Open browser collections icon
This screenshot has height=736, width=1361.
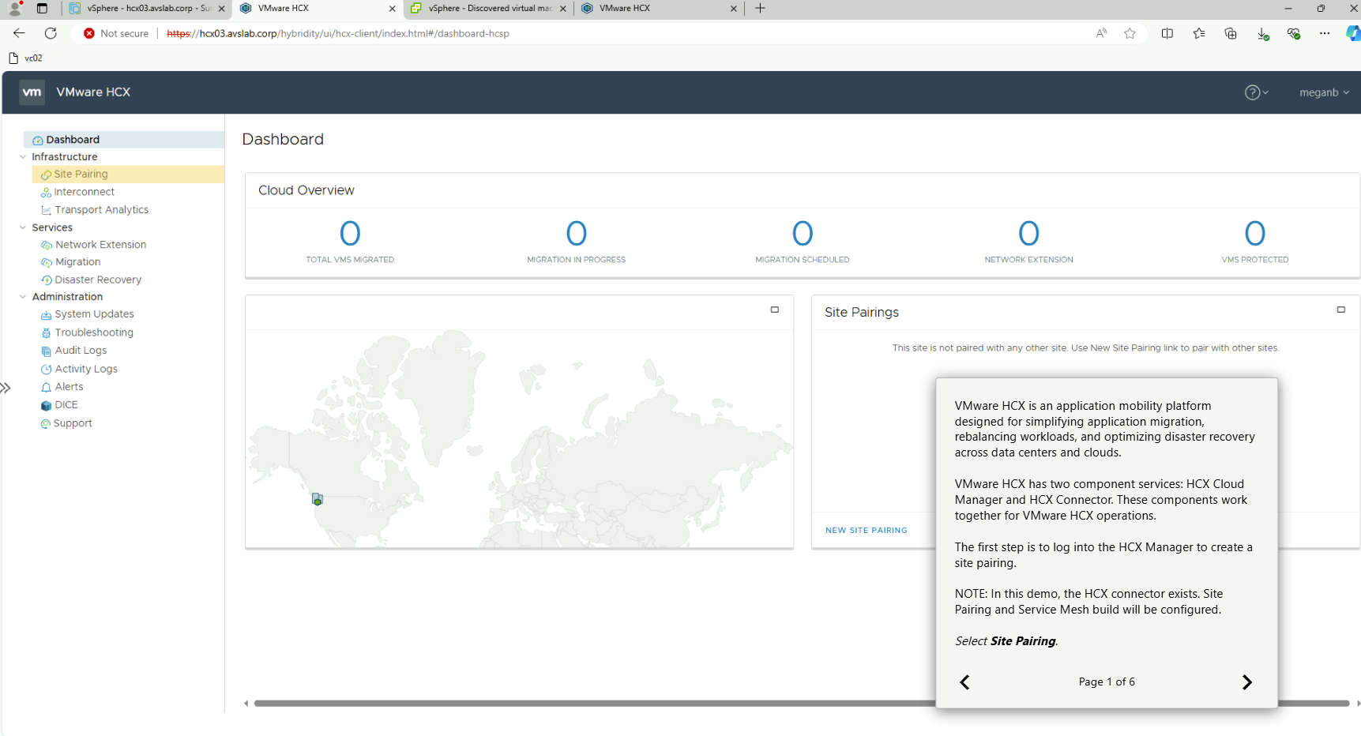1231,33
